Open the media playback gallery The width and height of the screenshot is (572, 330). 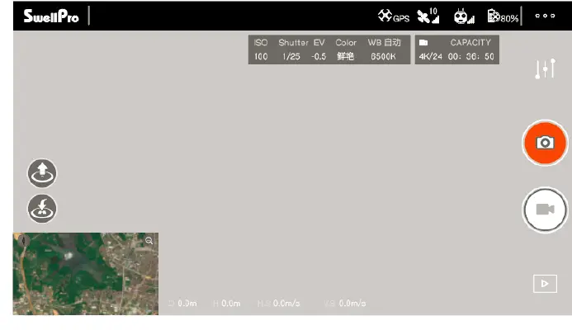[x=545, y=284]
